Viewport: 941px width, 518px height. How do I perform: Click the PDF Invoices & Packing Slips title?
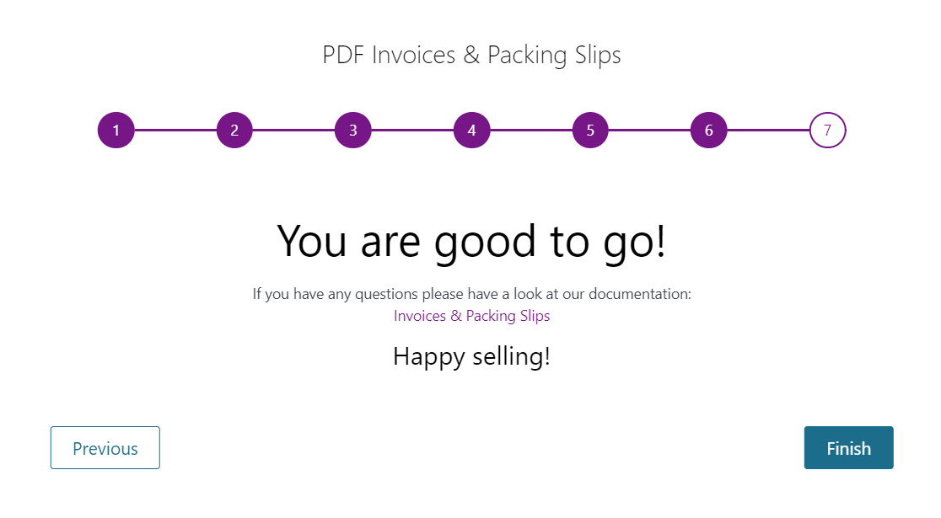471,55
